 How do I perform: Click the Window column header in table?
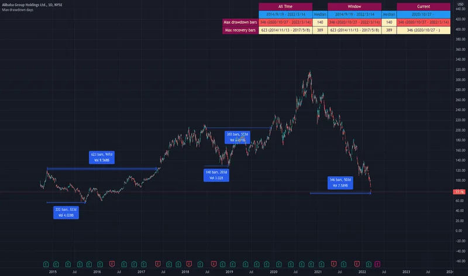pos(354,6)
